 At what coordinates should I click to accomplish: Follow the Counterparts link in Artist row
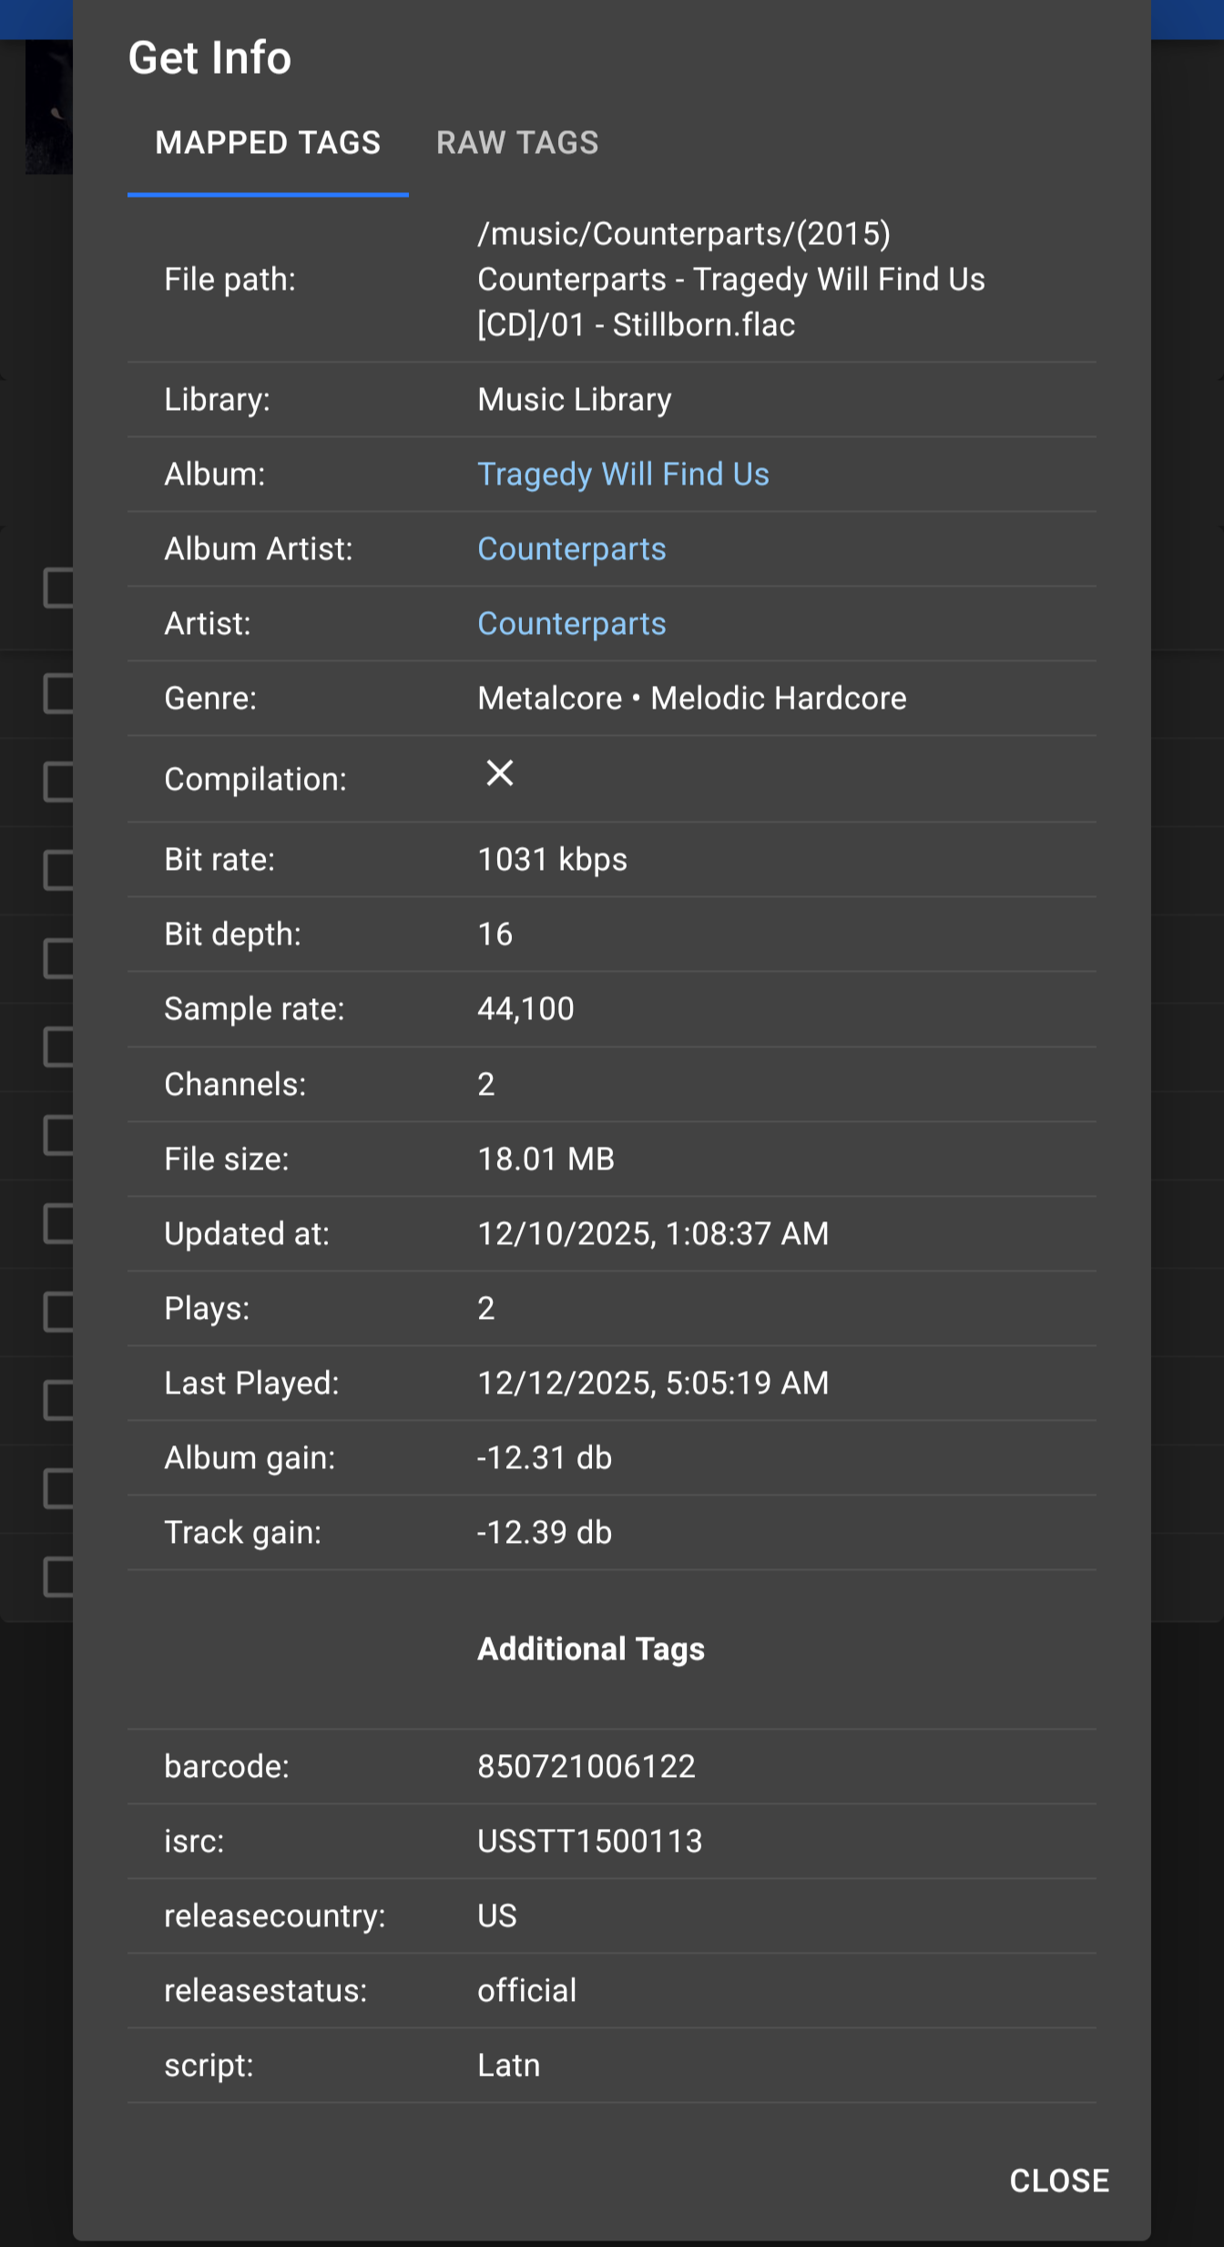[571, 624]
